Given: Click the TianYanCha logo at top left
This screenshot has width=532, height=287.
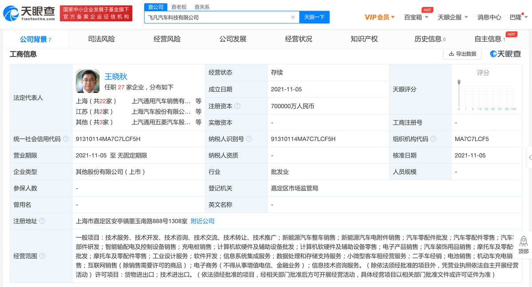Looking at the screenshot, I should coord(29,13).
